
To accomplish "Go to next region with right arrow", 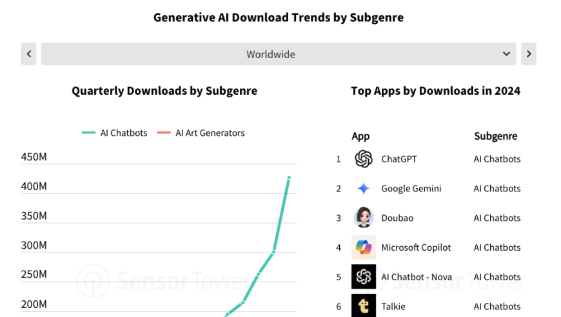I will coord(529,54).
